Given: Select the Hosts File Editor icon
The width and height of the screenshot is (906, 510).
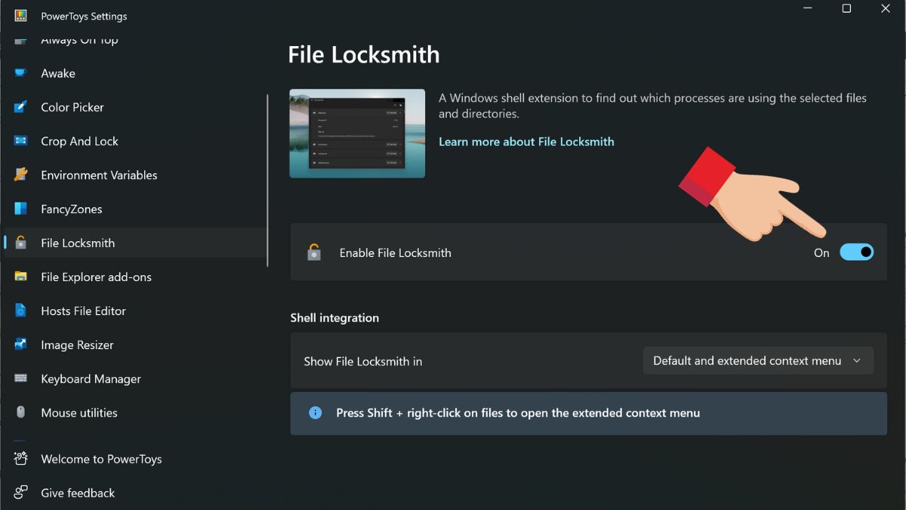Looking at the screenshot, I should click(x=20, y=311).
